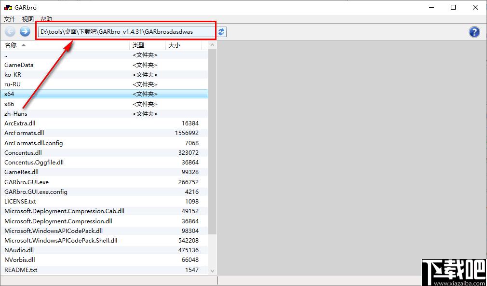Click the size value 1556992
This screenshot has height=286, width=487.
pyautogui.click(x=187, y=133)
